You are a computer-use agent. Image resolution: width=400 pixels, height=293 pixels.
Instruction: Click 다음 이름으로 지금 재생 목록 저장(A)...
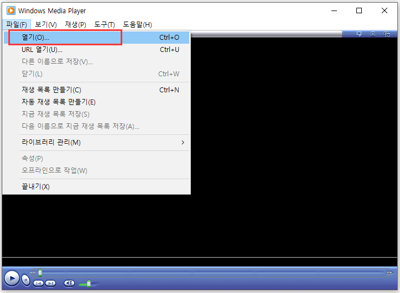[96, 126]
